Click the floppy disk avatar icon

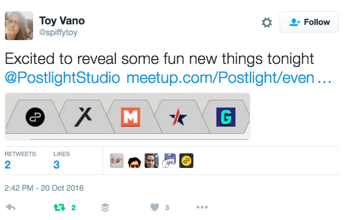[x=169, y=161]
